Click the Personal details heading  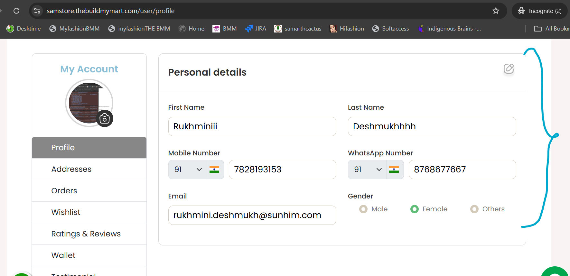207,72
